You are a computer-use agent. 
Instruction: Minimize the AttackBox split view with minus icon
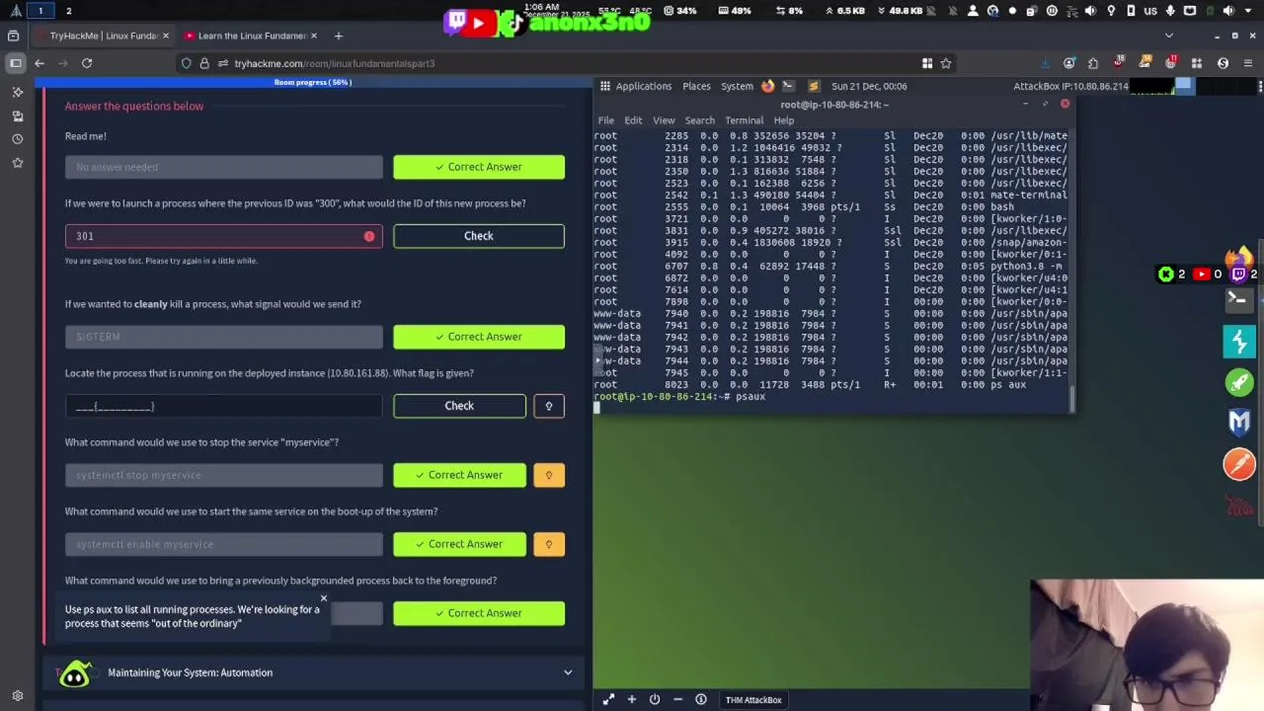point(677,699)
